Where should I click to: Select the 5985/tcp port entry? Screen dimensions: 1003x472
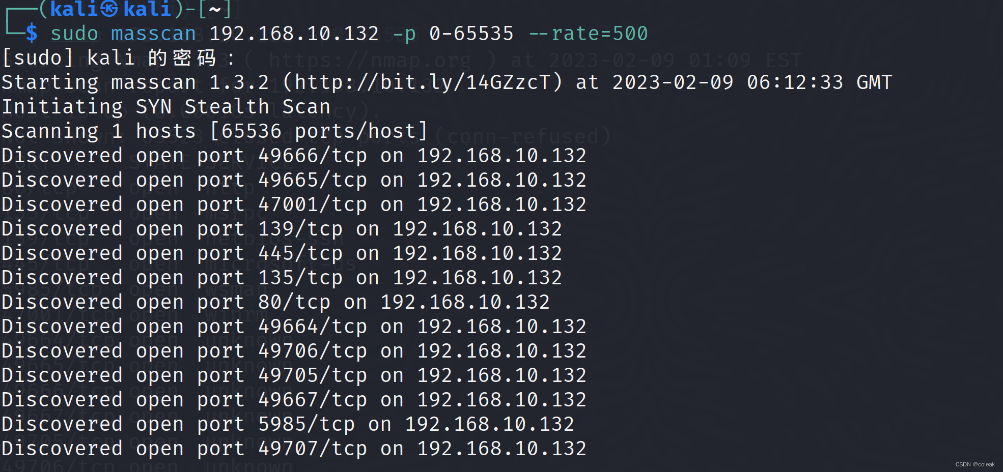point(306,424)
